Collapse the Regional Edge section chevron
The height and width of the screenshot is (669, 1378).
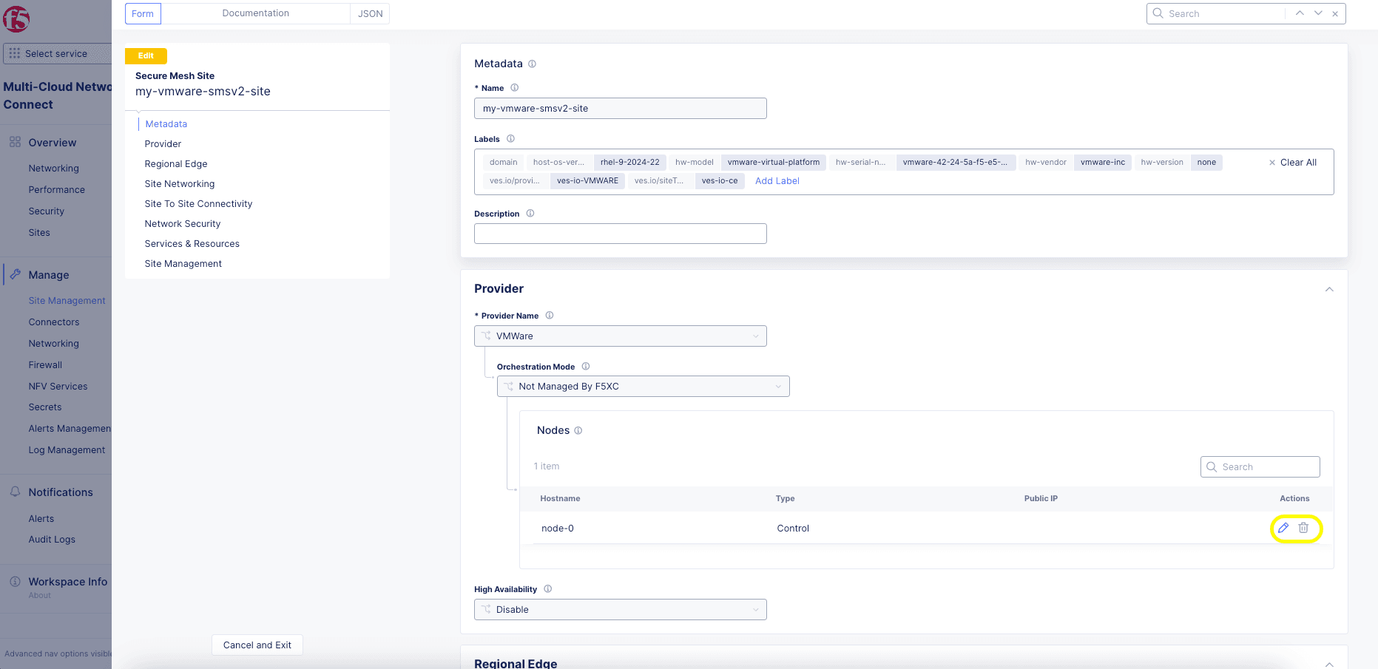[1329, 664]
